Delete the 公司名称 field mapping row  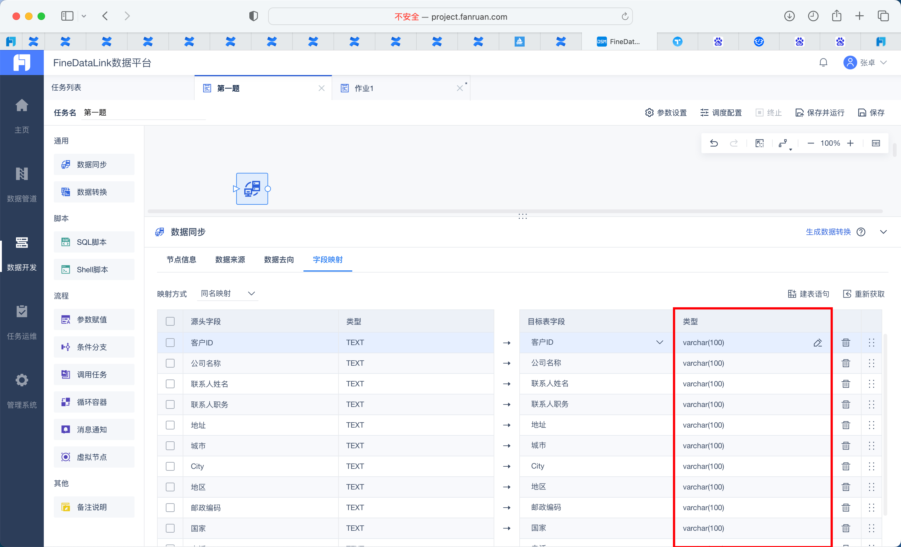(x=846, y=363)
